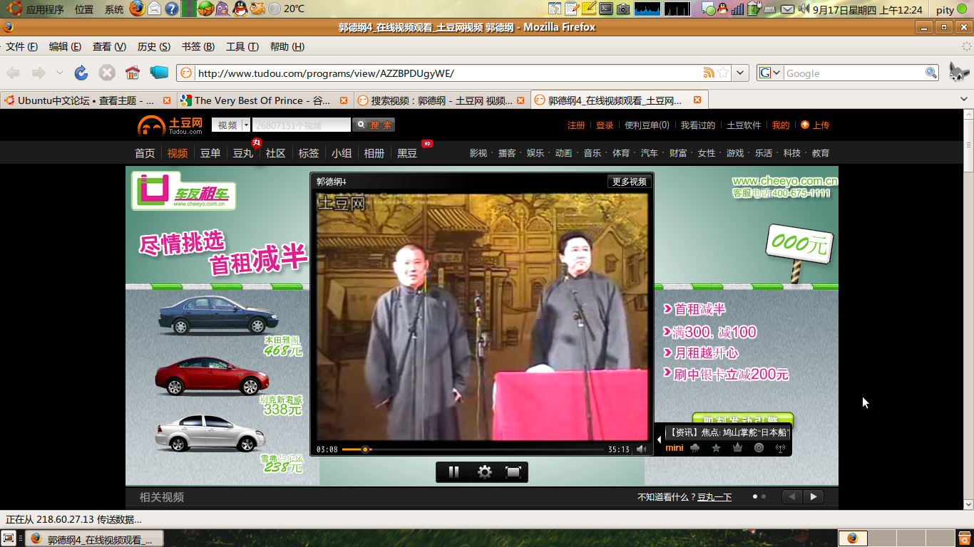This screenshot has height=547, width=974.
Task: Open the 黑豆 HD nav item
Action: (407, 153)
